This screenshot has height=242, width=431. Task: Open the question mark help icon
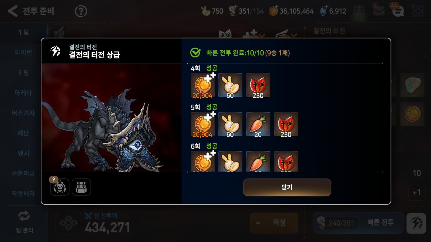click(x=81, y=11)
